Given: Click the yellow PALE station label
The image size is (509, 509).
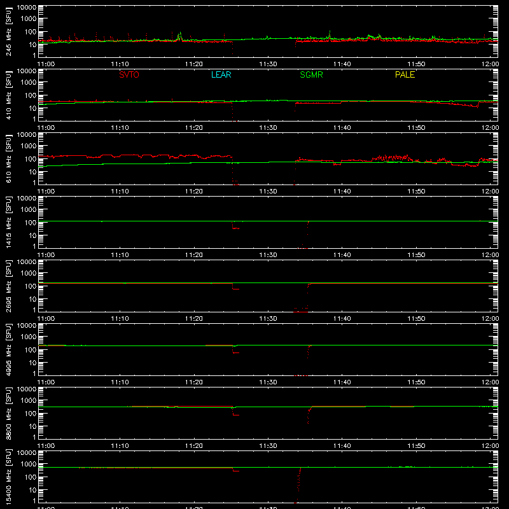Looking at the screenshot, I should (x=405, y=74).
